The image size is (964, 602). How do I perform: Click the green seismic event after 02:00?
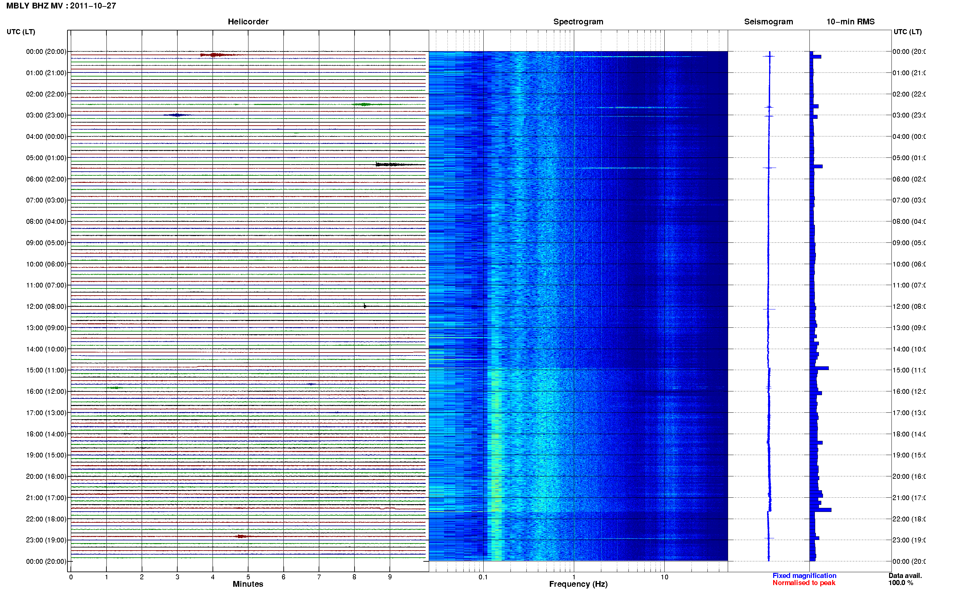coord(365,104)
